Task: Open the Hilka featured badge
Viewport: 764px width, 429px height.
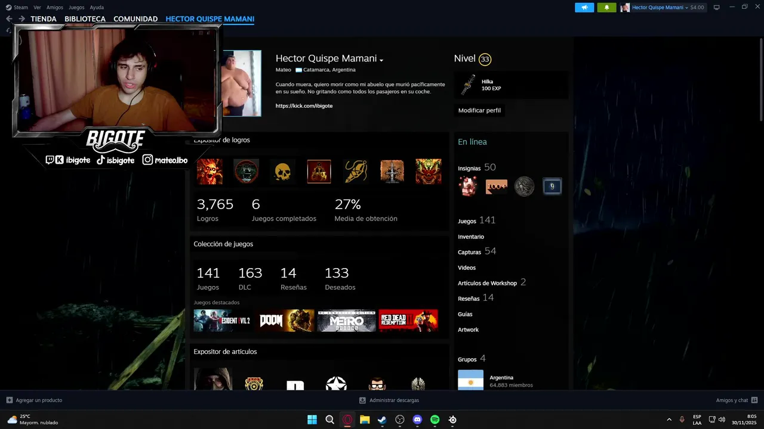Action: point(511,85)
